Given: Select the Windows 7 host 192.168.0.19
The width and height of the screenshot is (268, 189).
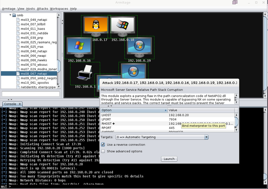Looking at the screenshot, I should 139,47.
